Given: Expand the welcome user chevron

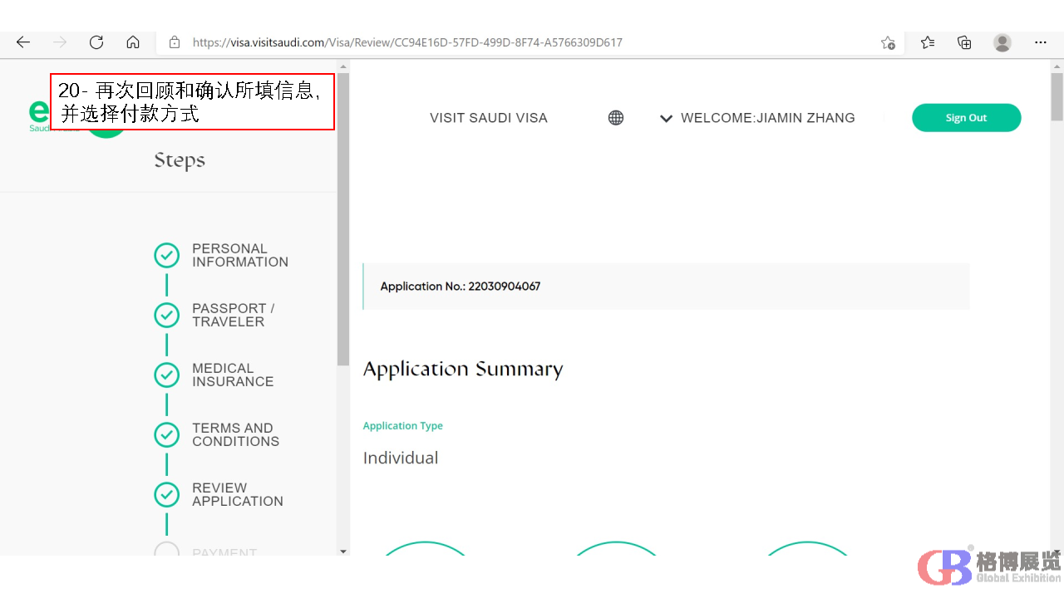Looking at the screenshot, I should coord(666,119).
